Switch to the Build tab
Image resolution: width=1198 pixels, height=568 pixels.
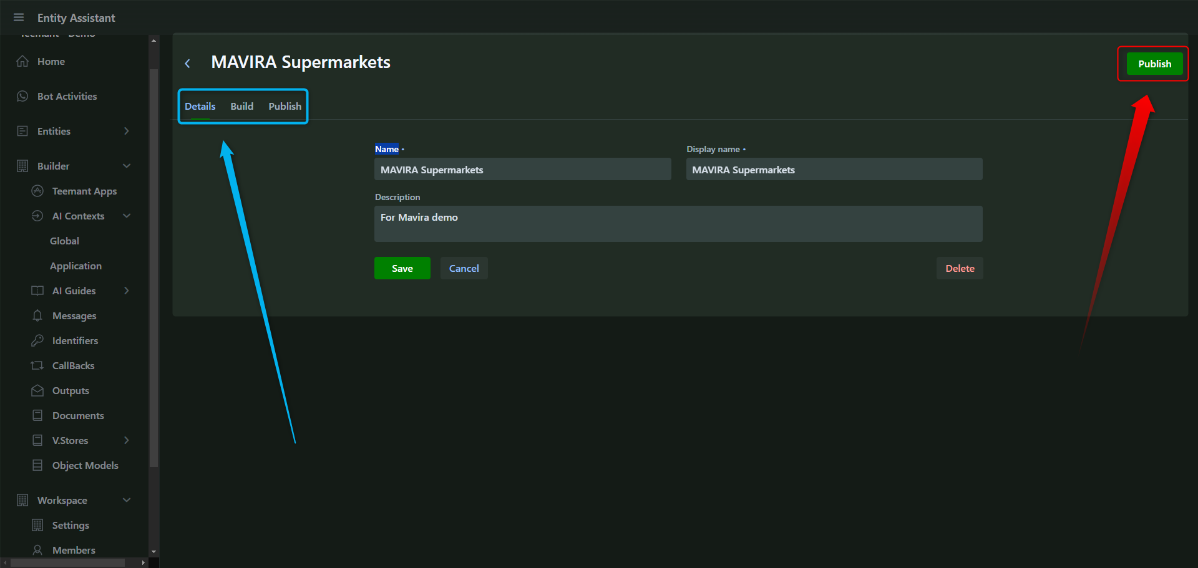point(242,106)
